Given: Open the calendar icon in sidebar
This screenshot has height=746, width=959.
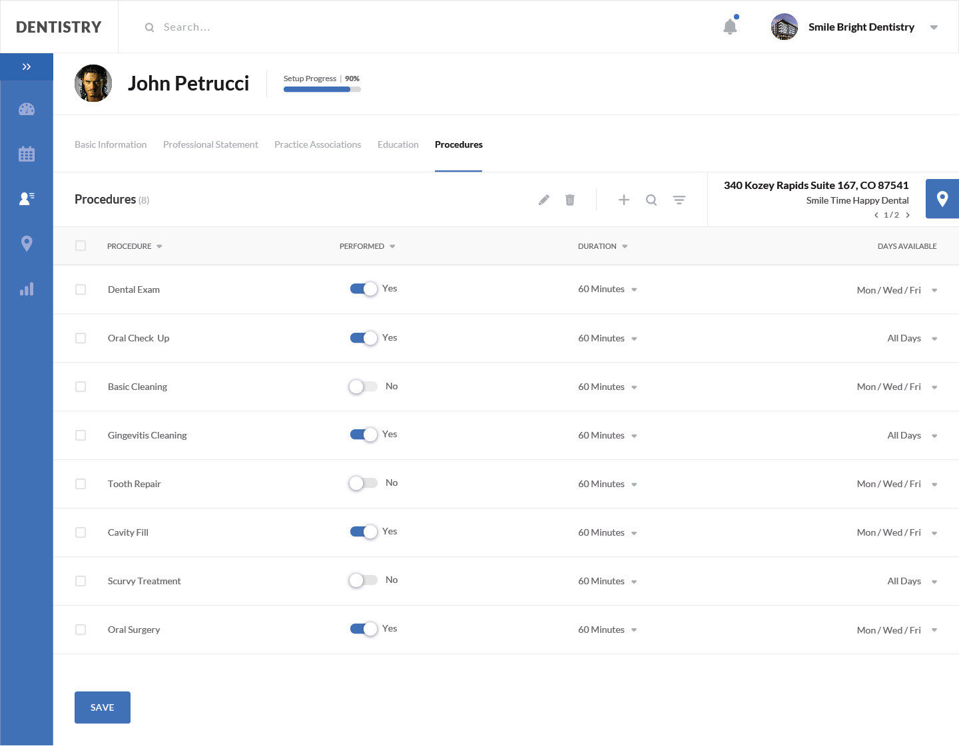Looking at the screenshot, I should pos(27,154).
